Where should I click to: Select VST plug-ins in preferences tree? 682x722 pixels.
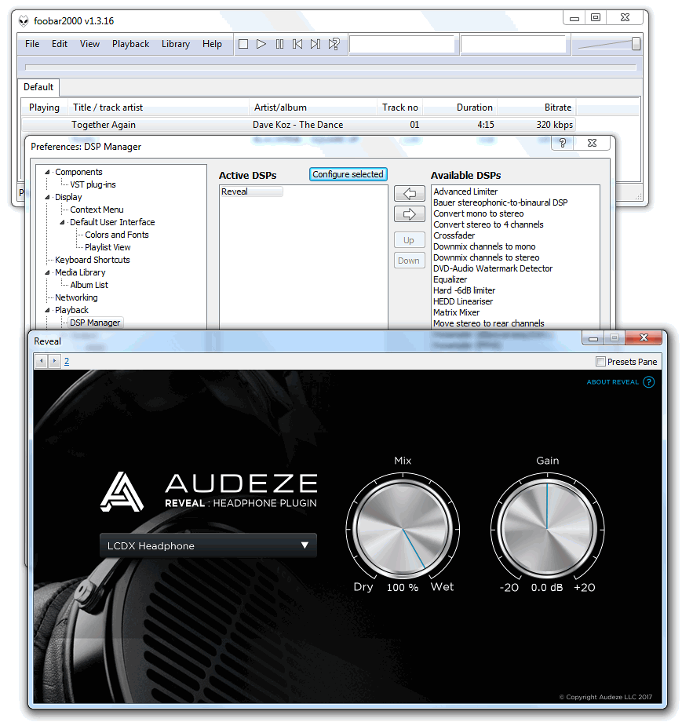pos(93,184)
